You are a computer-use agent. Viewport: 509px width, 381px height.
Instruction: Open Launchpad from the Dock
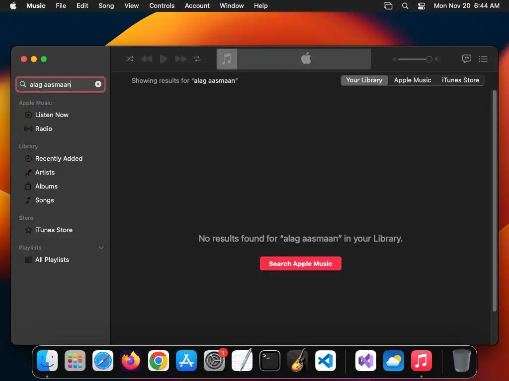tap(75, 361)
